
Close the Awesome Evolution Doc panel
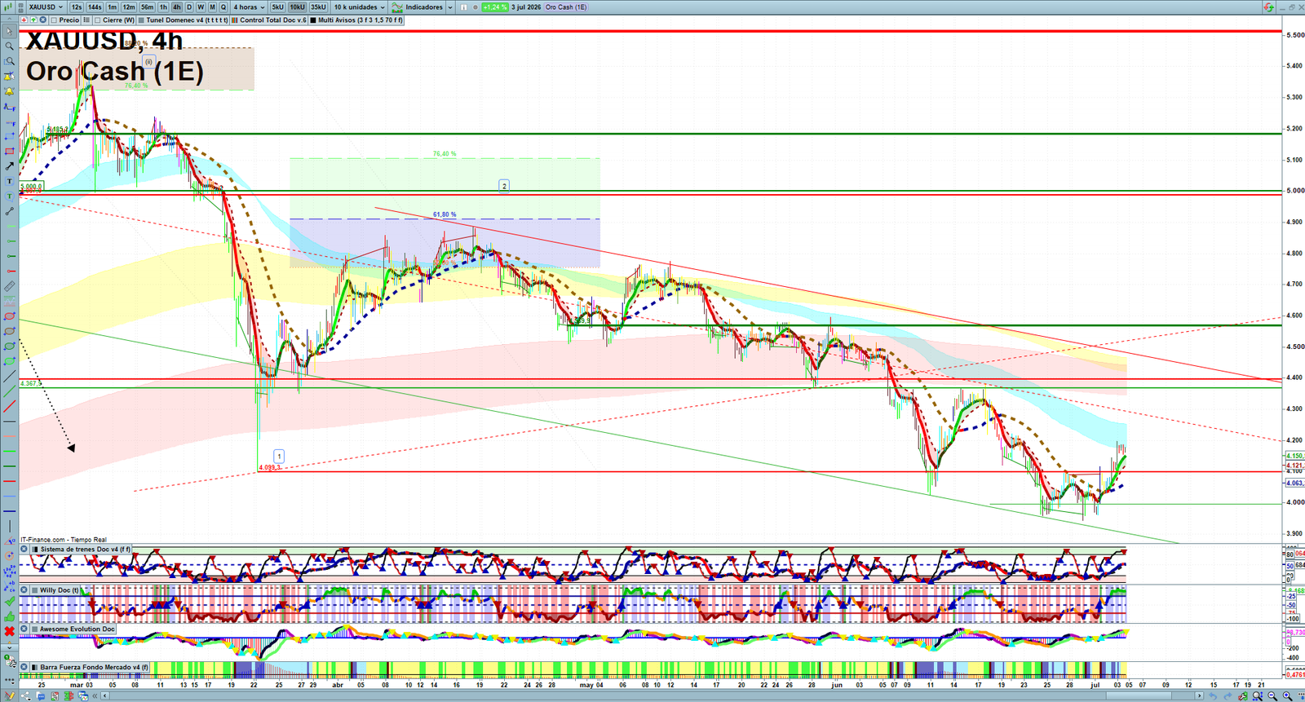tap(24, 629)
